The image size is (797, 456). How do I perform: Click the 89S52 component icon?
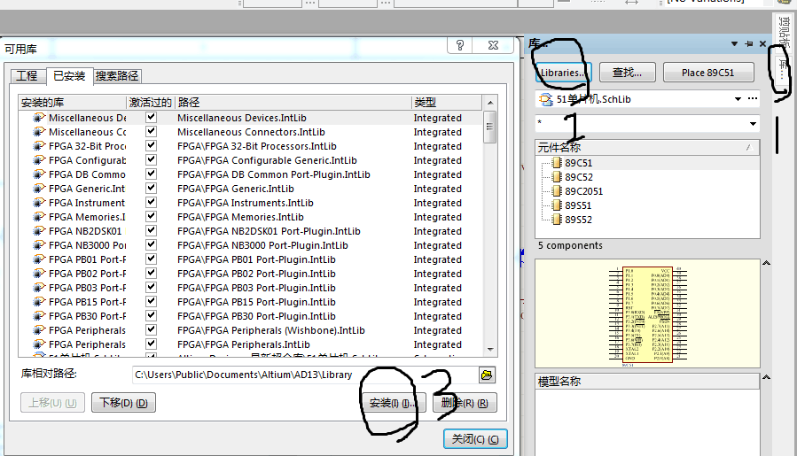pyautogui.click(x=557, y=220)
